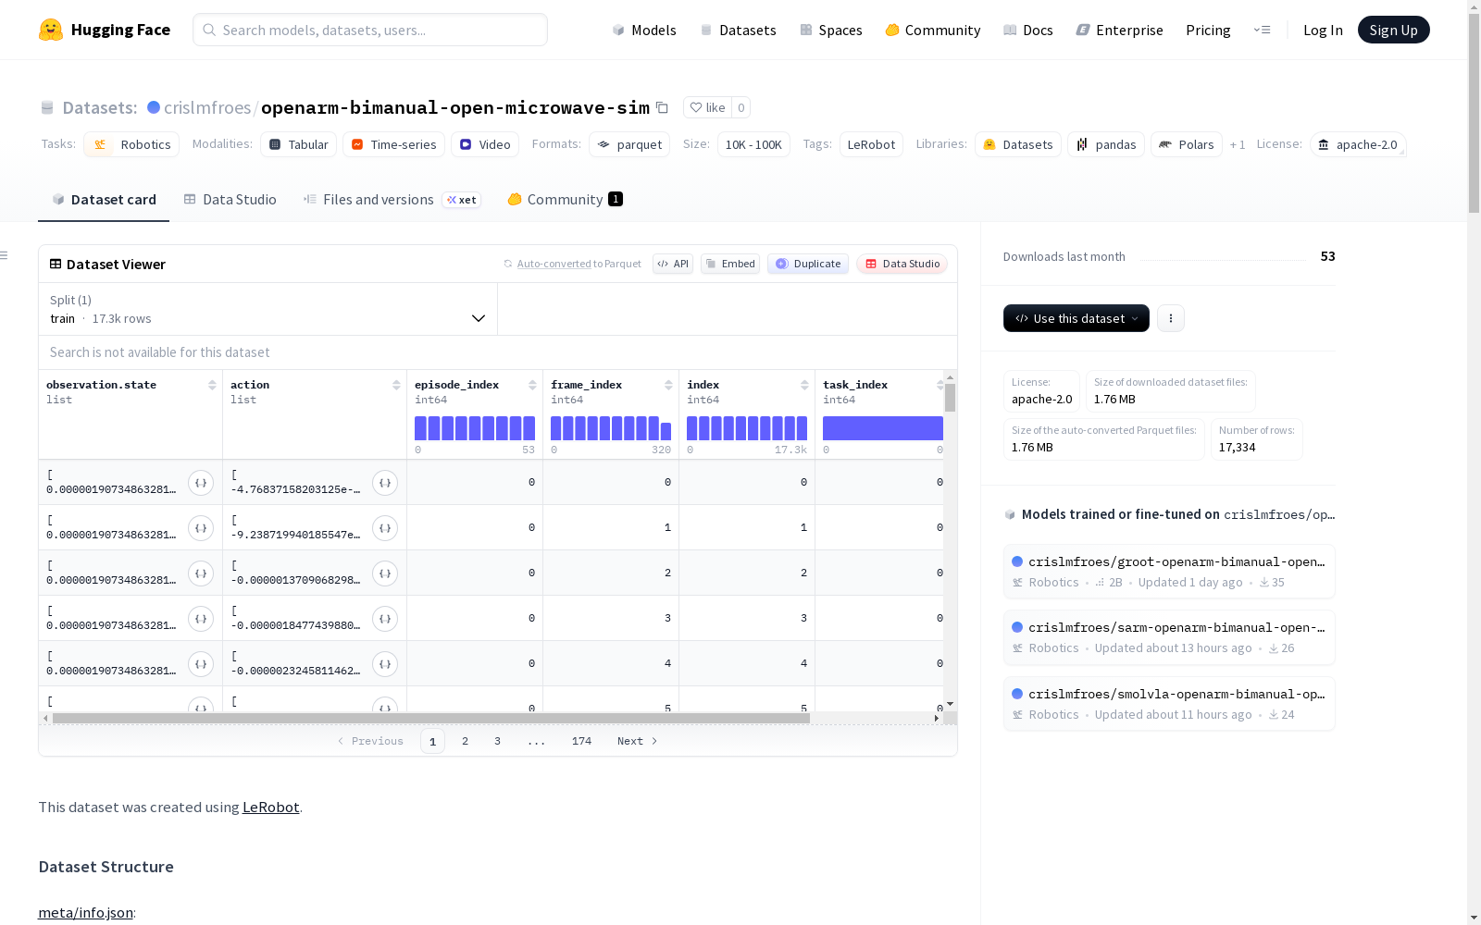The image size is (1481, 925).
Task: Click the Tabular modality tag
Action: (298, 144)
